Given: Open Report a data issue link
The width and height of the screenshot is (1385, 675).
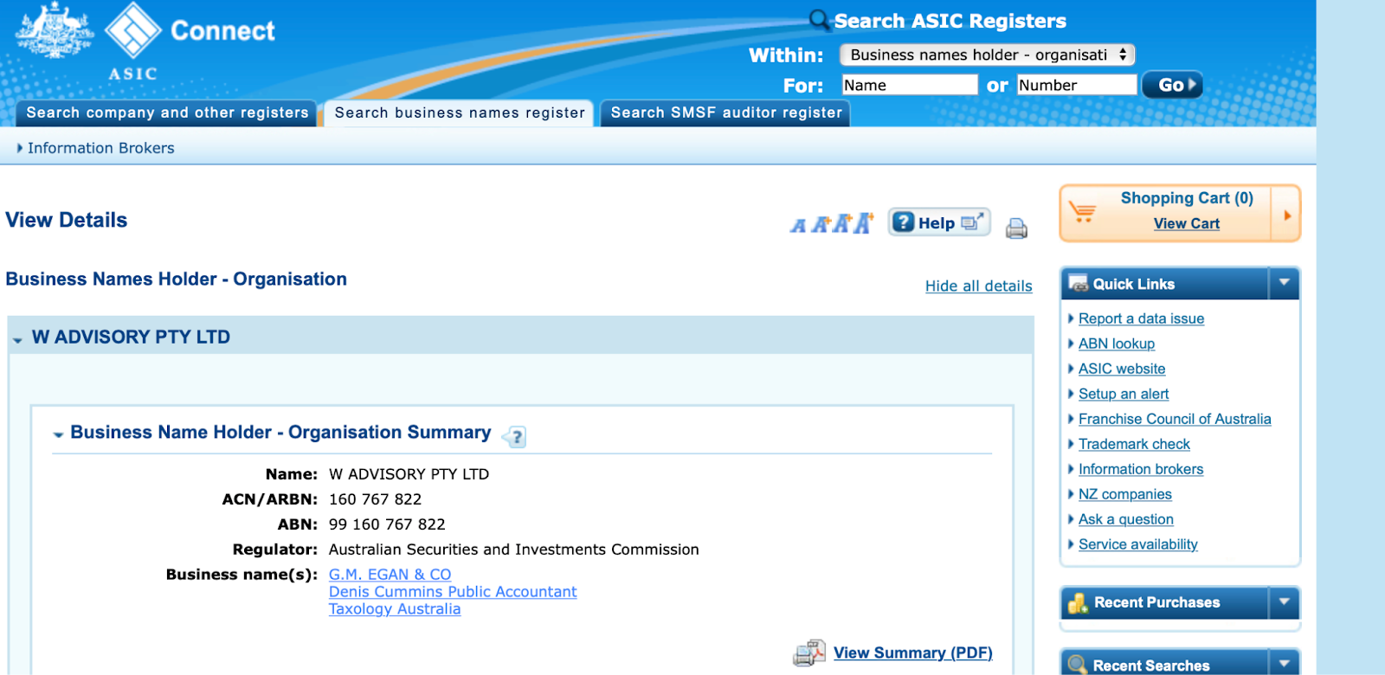Looking at the screenshot, I should pos(1141,318).
